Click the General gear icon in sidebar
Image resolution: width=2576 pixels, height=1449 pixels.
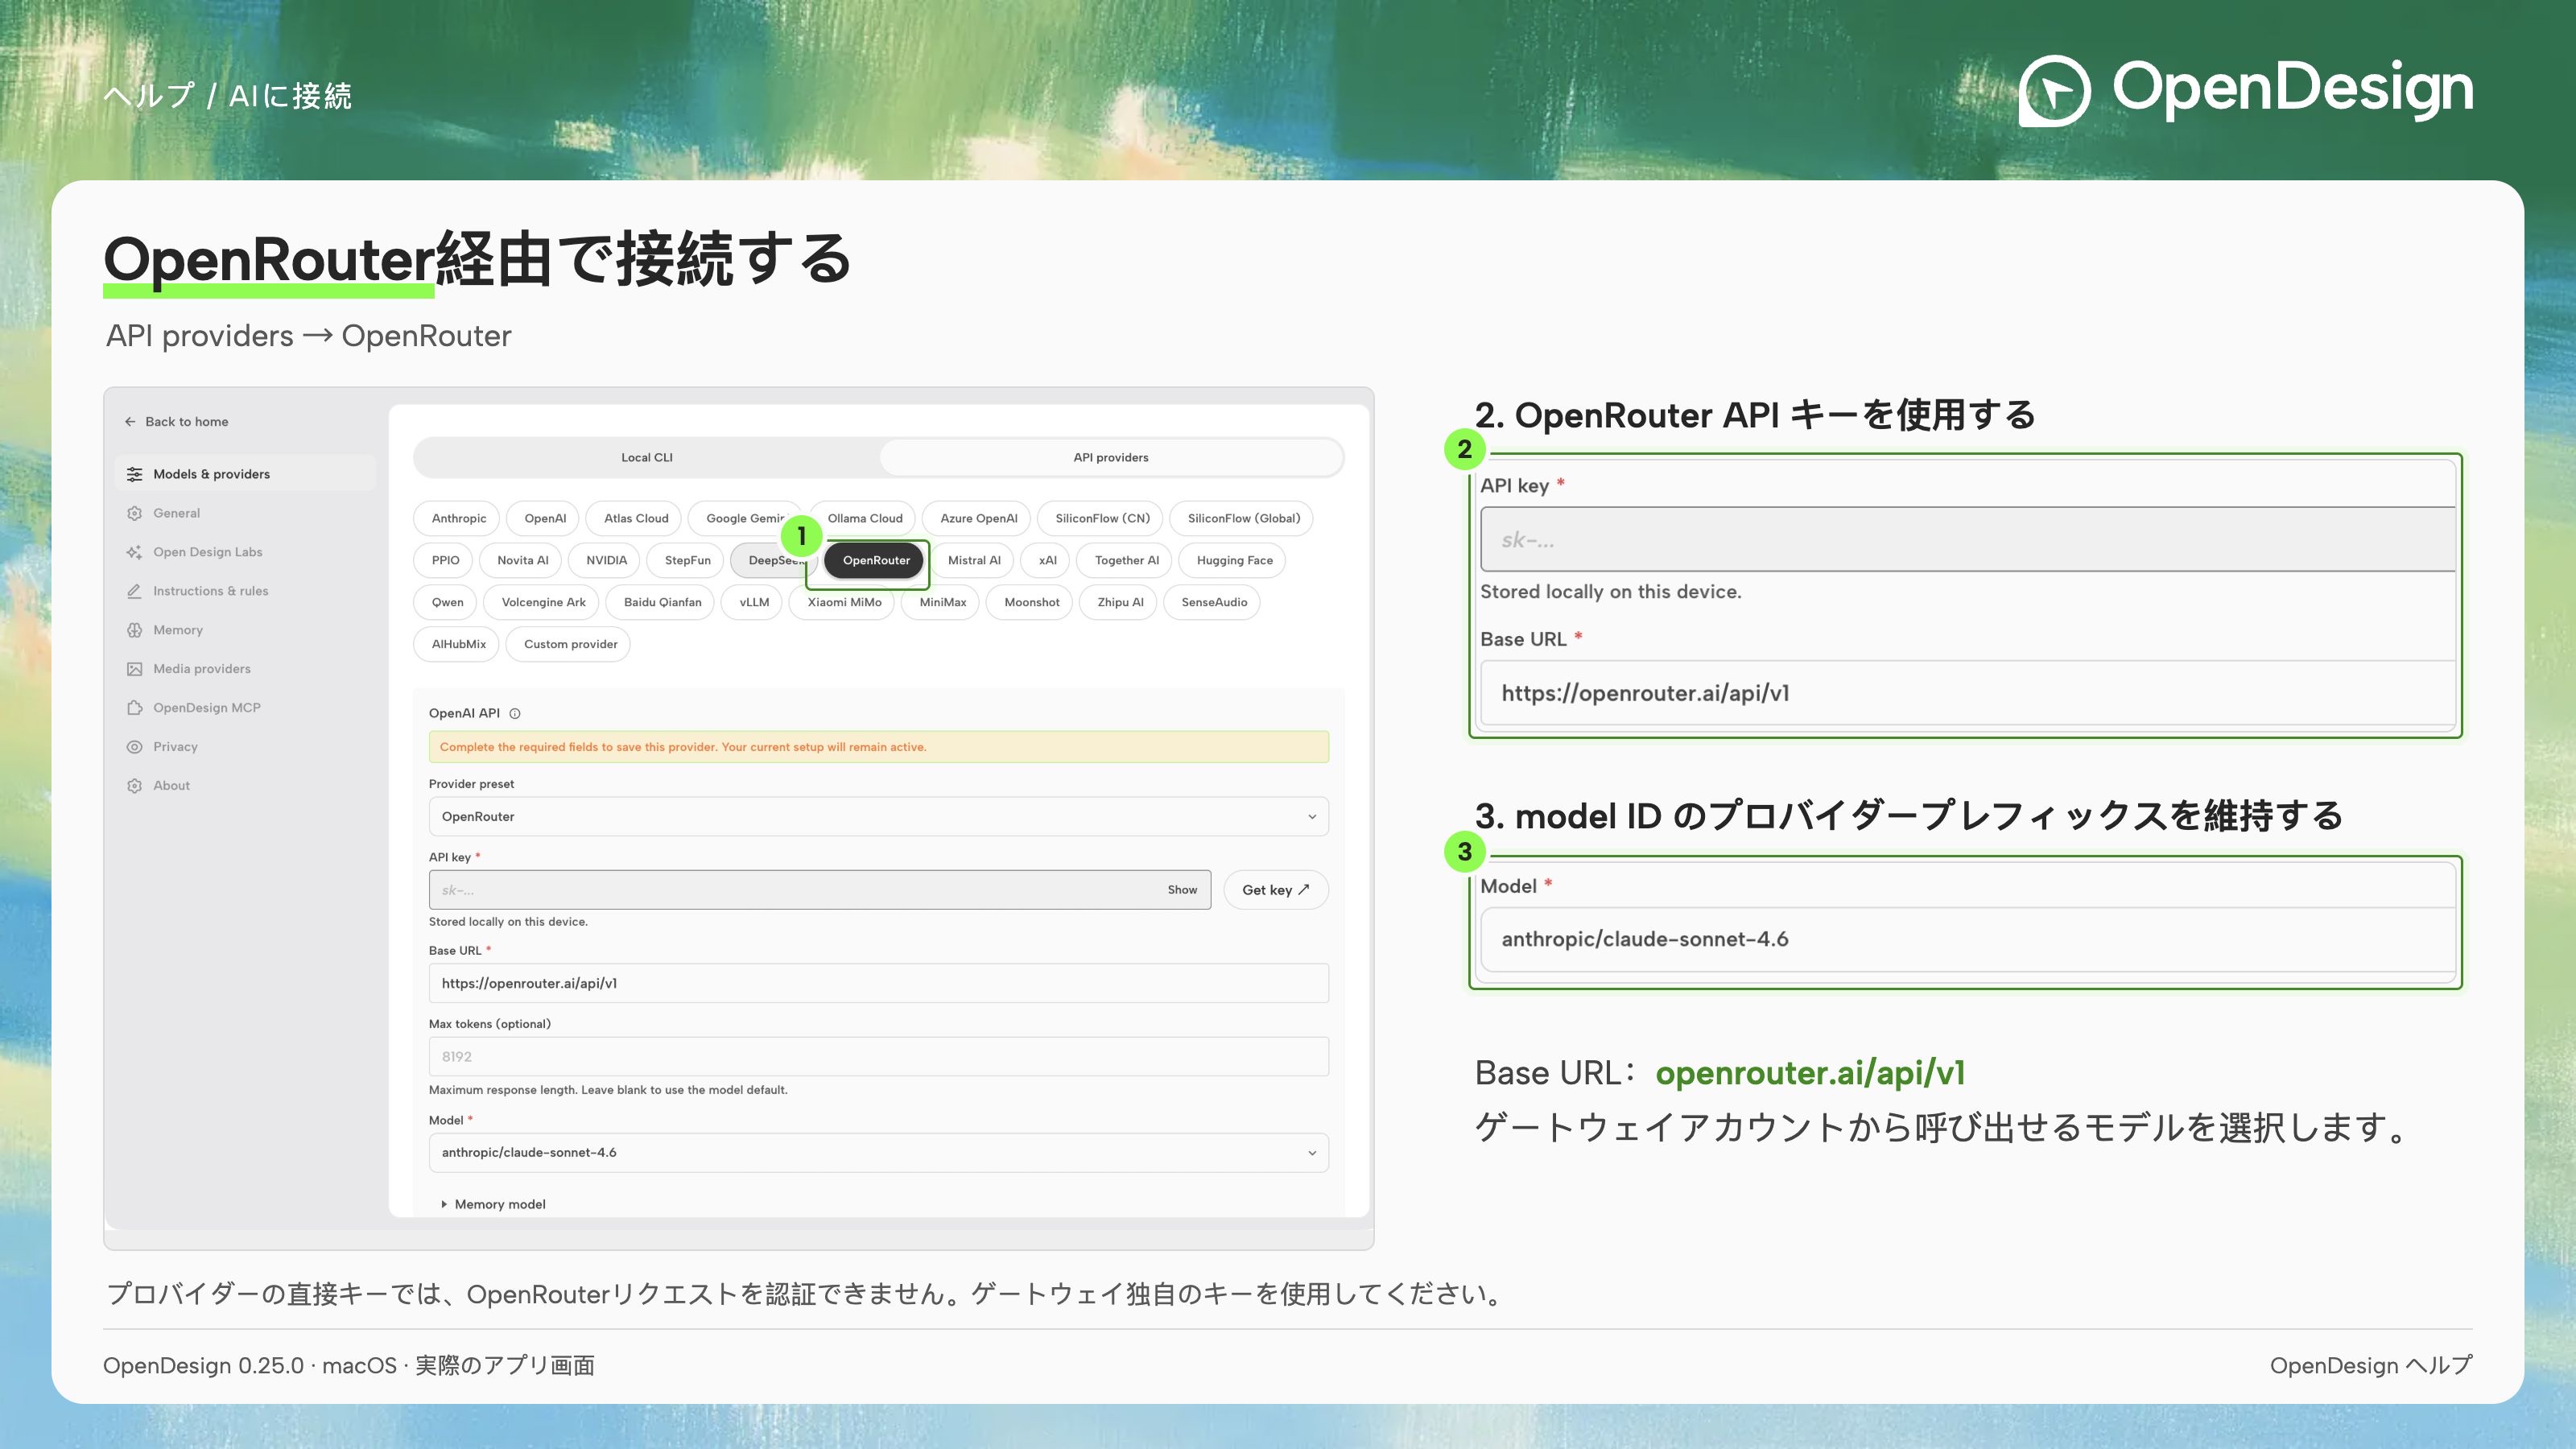(134, 513)
